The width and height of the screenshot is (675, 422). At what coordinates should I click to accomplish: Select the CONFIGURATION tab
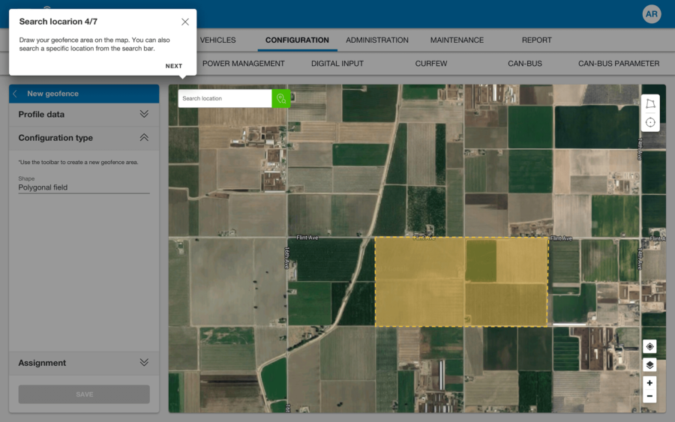pos(297,40)
